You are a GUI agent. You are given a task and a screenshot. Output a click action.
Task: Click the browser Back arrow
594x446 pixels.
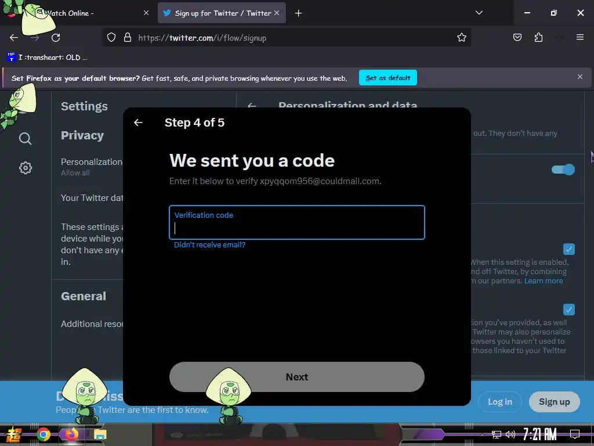click(14, 38)
